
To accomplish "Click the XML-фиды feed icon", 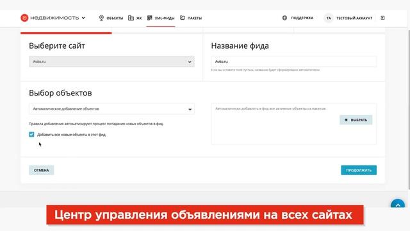I will point(149,18).
